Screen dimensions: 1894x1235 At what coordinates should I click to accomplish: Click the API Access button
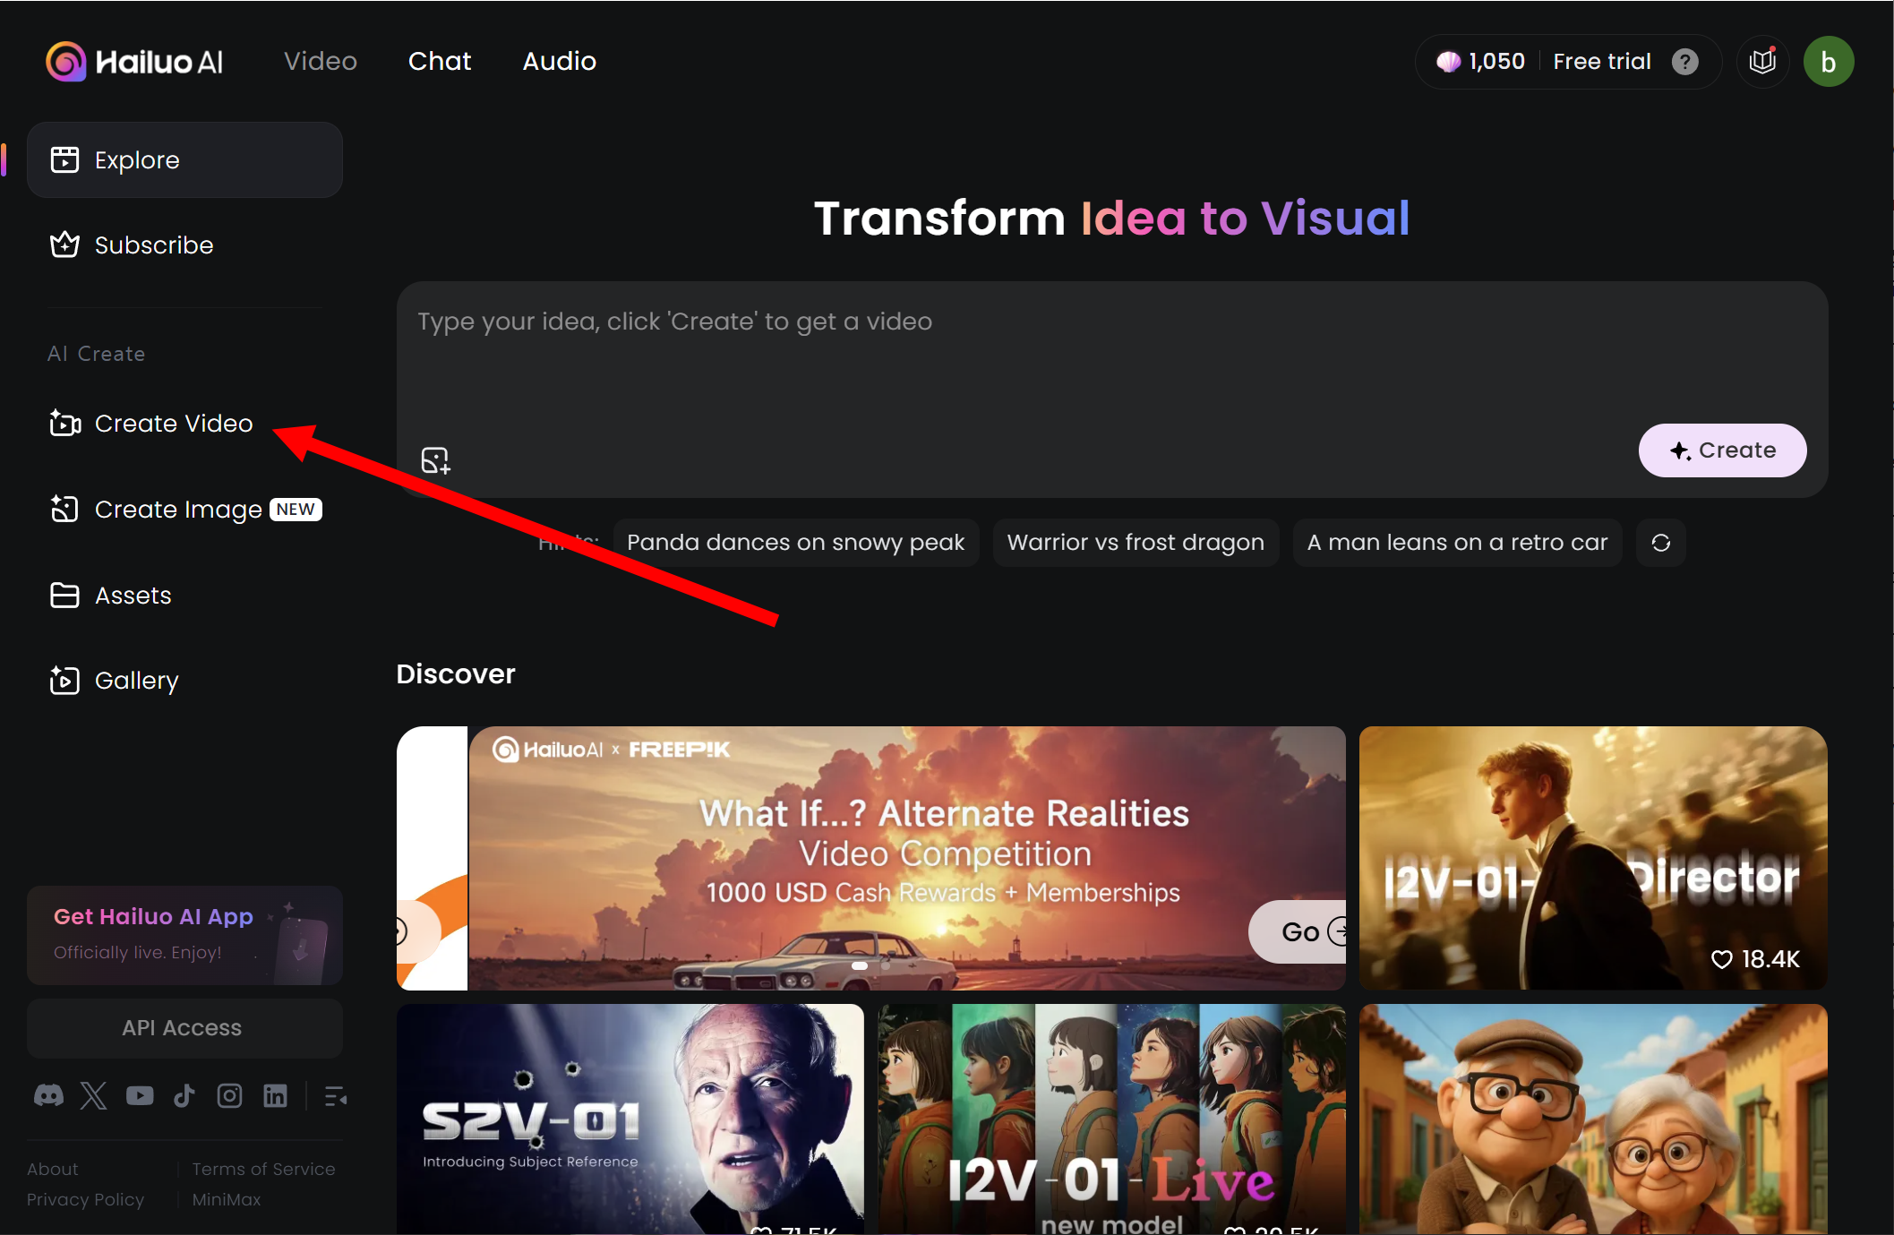click(184, 1028)
